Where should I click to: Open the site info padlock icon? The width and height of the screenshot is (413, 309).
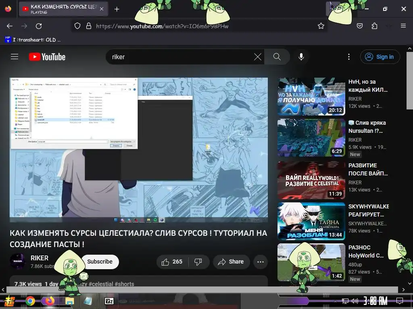pyautogui.click(x=89, y=26)
